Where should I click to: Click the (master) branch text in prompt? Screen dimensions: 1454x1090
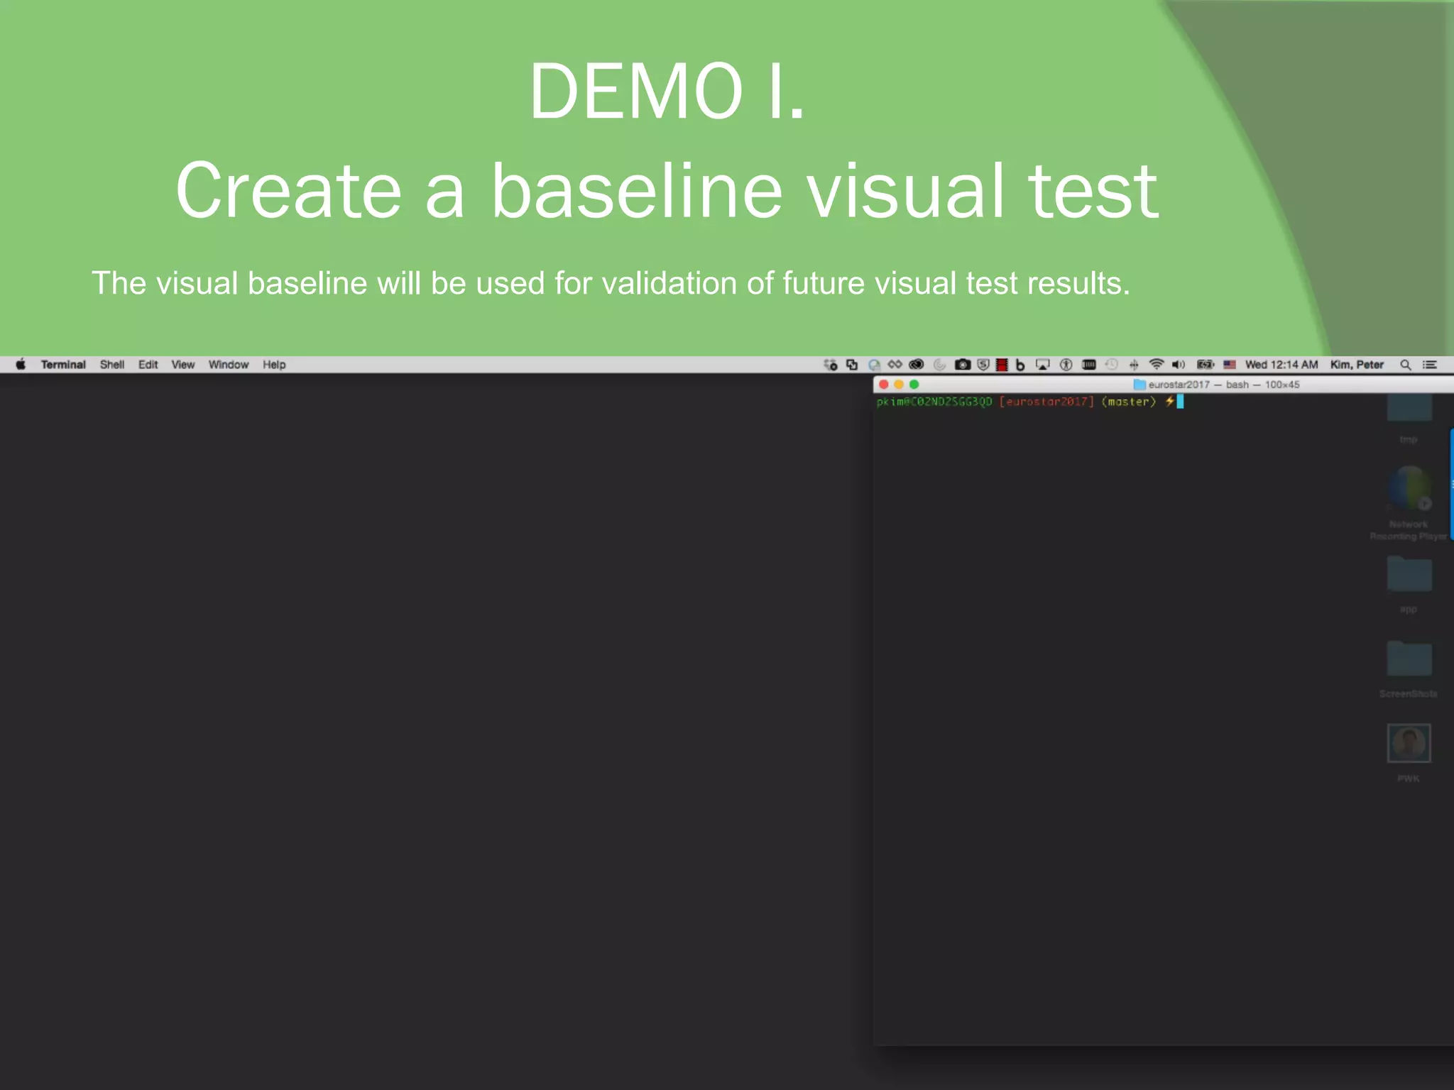click(x=1129, y=402)
